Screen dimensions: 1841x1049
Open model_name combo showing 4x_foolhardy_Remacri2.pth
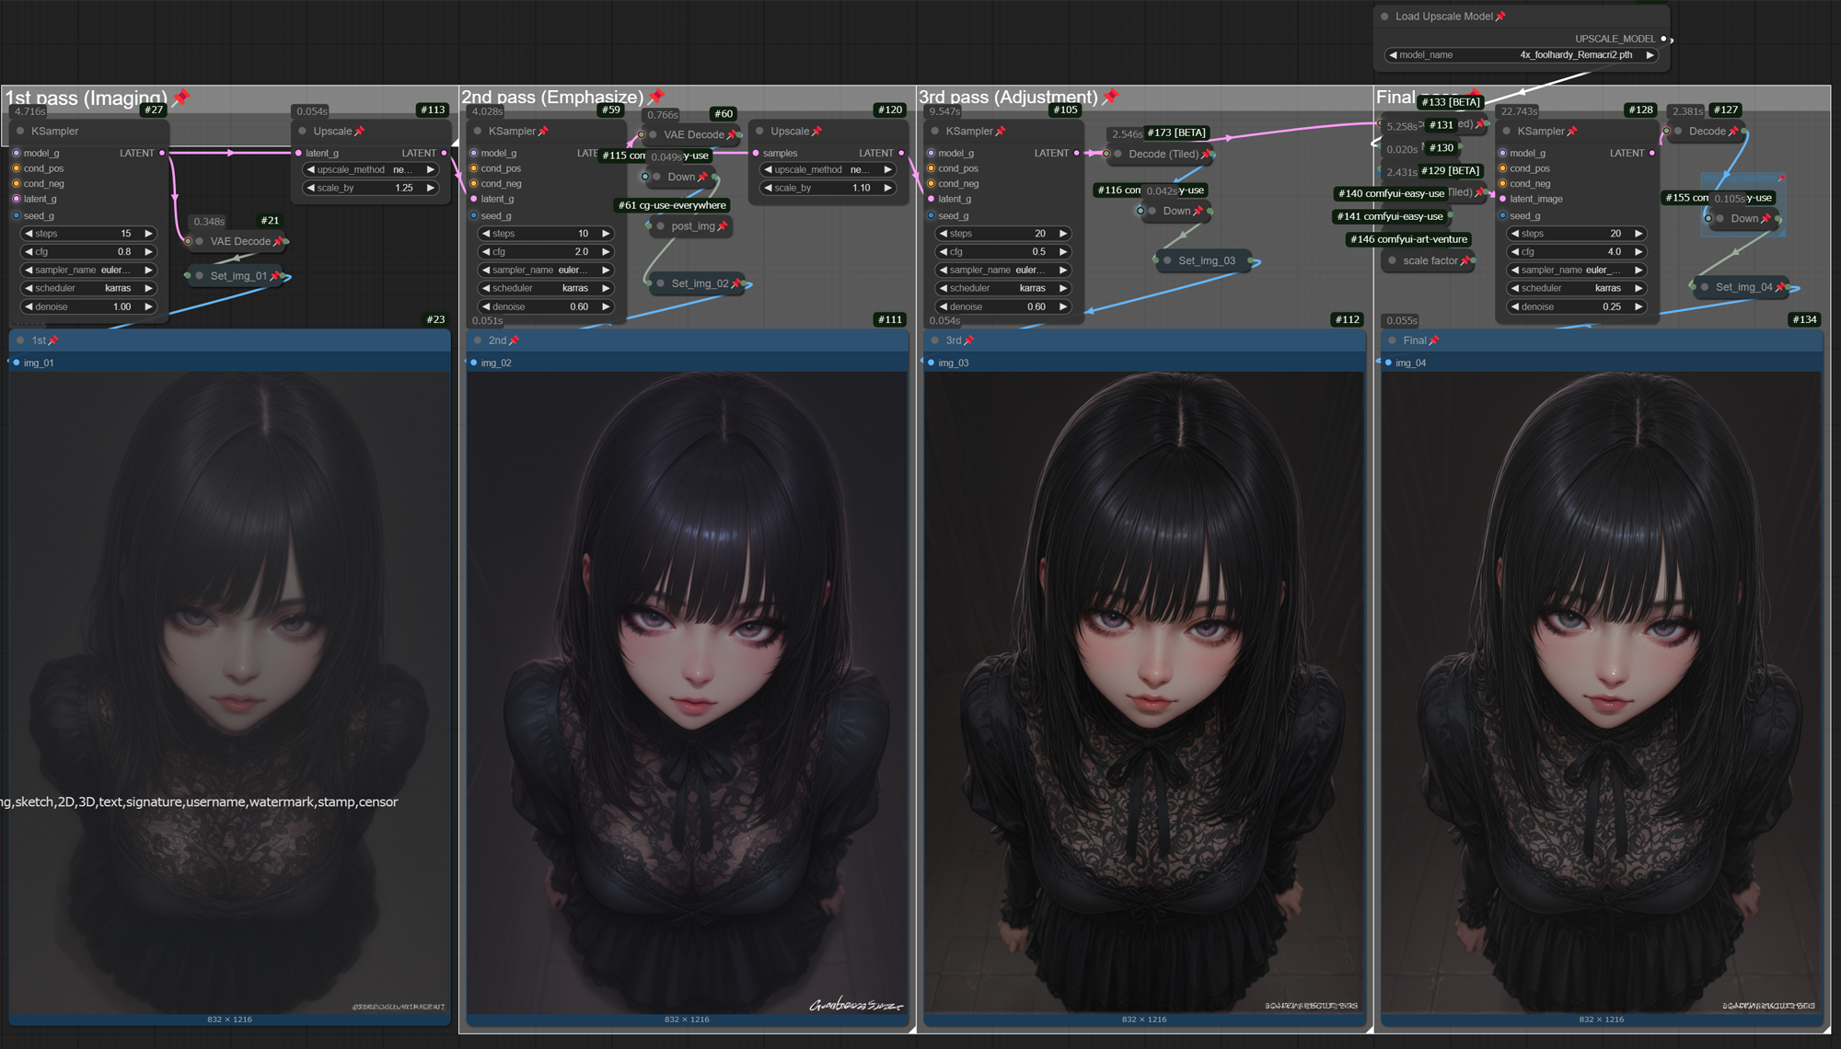click(x=1522, y=55)
